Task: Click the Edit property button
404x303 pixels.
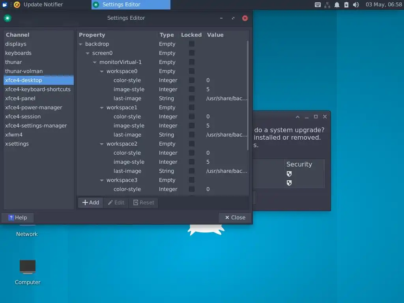Action: (116, 202)
